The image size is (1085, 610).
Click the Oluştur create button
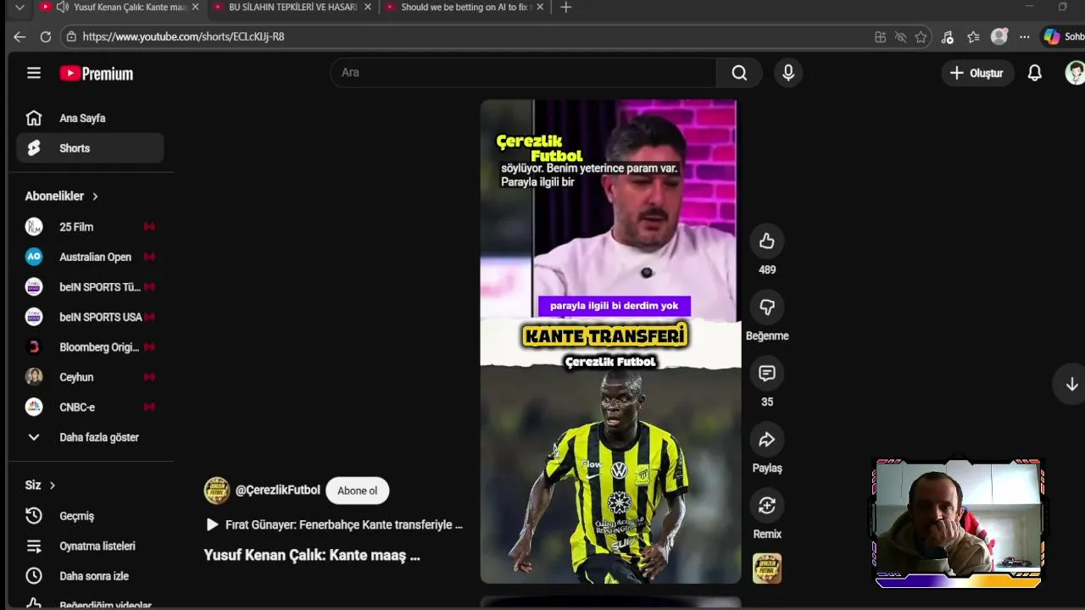coord(977,73)
